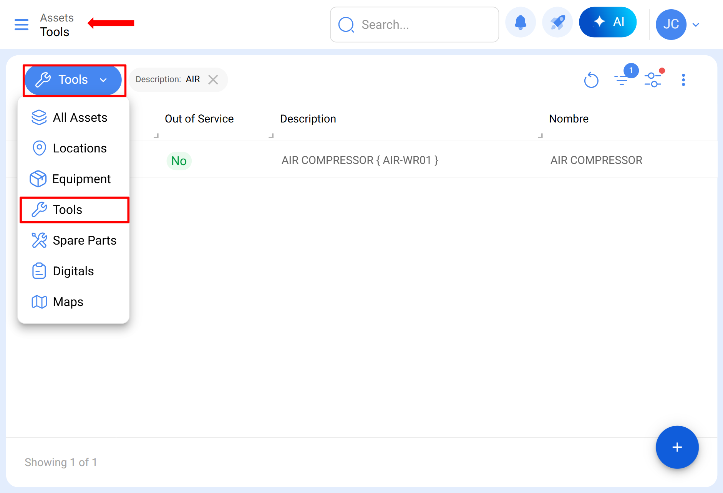
Task: Open Digitals from the asset menu
Action: pyautogui.click(x=73, y=271)
